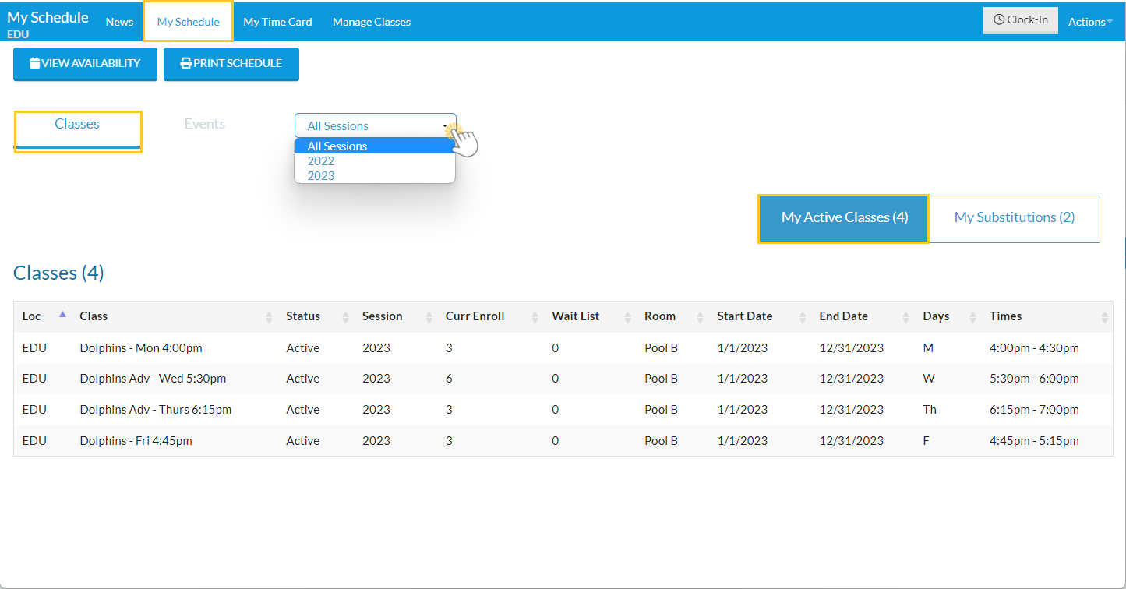Go to My Time Card
The width and height of the screenshot is (1126, 589).
[277, 22]
